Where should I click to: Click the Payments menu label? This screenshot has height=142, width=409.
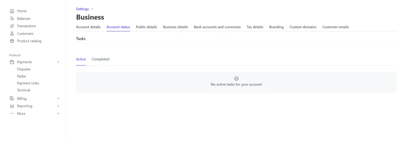pos(25,62)
